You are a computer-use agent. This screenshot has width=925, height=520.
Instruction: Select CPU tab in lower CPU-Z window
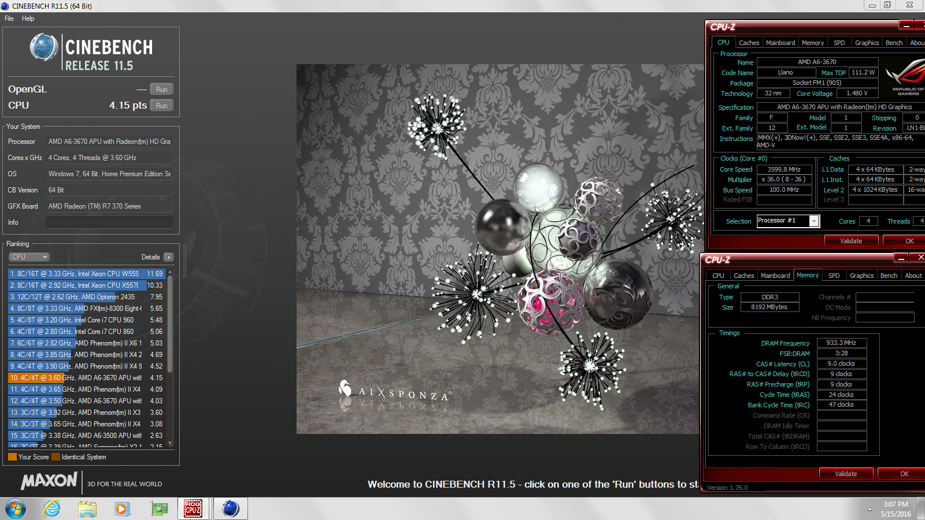(718, 276)
